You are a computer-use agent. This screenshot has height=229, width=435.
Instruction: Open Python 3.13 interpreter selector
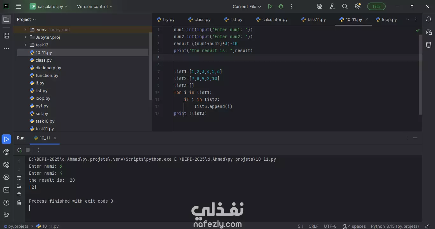(x=395, y=226)
